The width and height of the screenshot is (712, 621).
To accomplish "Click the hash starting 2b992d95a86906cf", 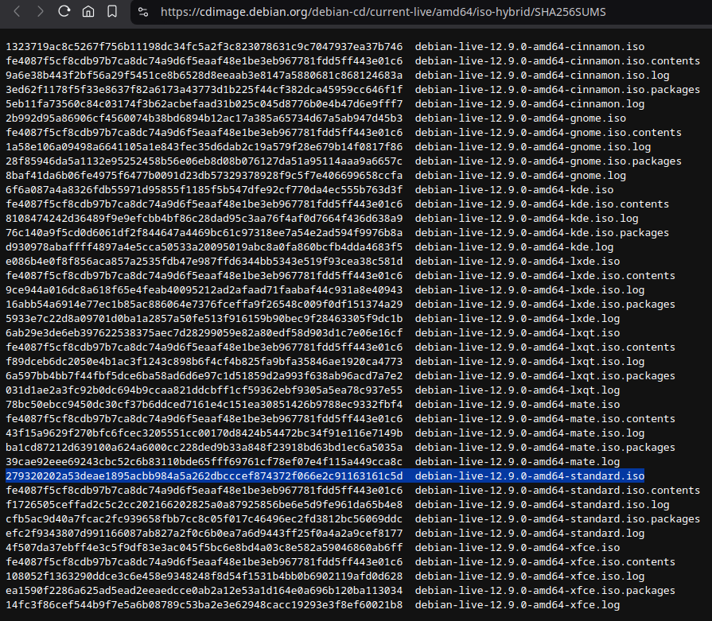I will tap(204, 118).
